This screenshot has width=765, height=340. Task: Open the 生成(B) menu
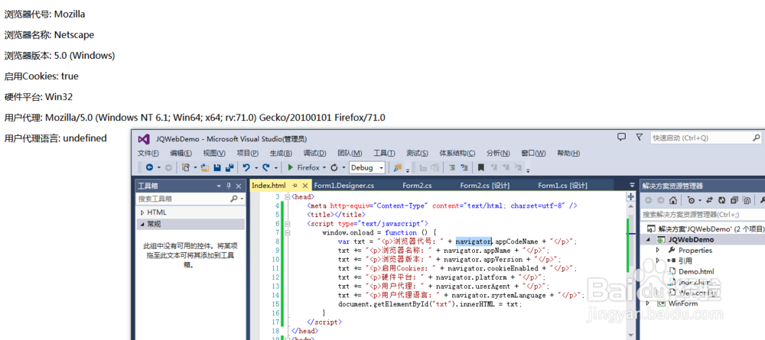point(281,153)
